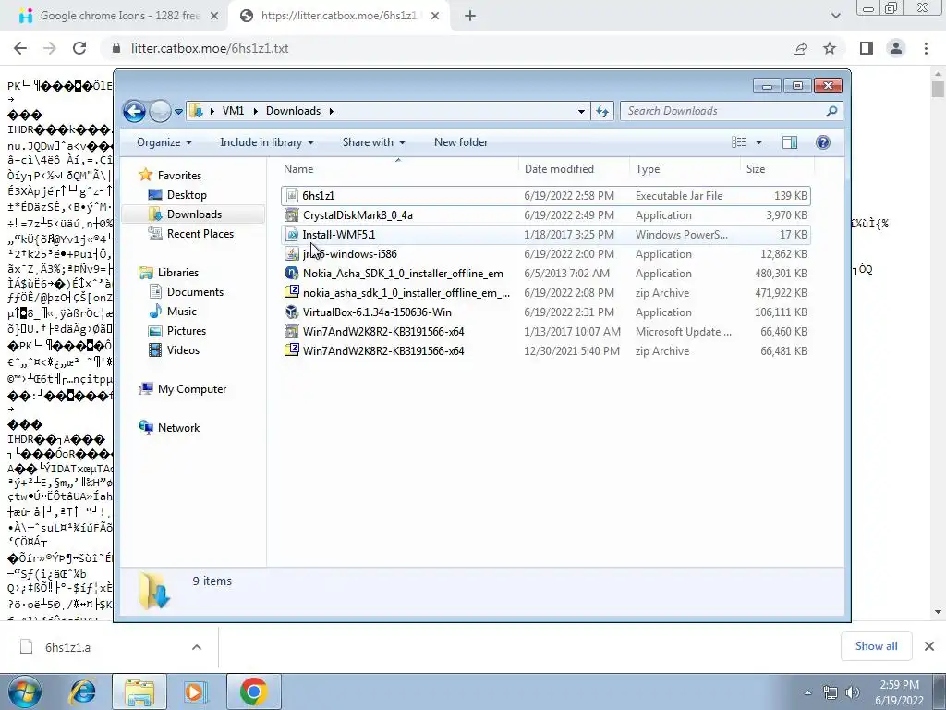Select the CrystalDiskMark8_0_4a application icon
946x710 pixels.
[292, 214]
